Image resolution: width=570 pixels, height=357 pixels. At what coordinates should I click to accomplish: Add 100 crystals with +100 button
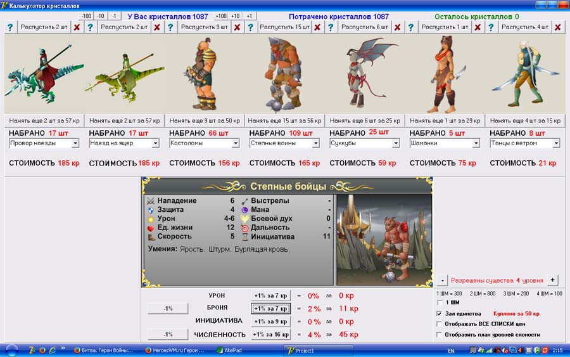click(220, 16)
